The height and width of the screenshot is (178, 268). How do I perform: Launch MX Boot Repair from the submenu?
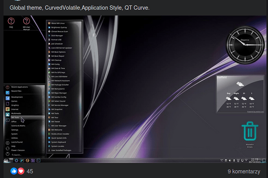click(64, 56)
